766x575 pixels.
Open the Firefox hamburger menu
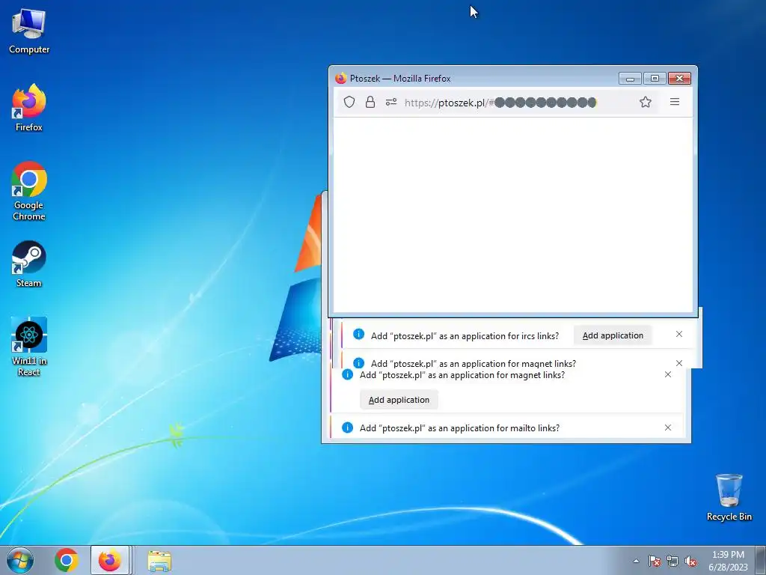(675, 102)
